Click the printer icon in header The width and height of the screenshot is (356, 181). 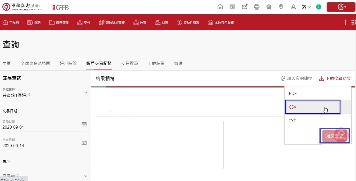(x=256, y=7)
